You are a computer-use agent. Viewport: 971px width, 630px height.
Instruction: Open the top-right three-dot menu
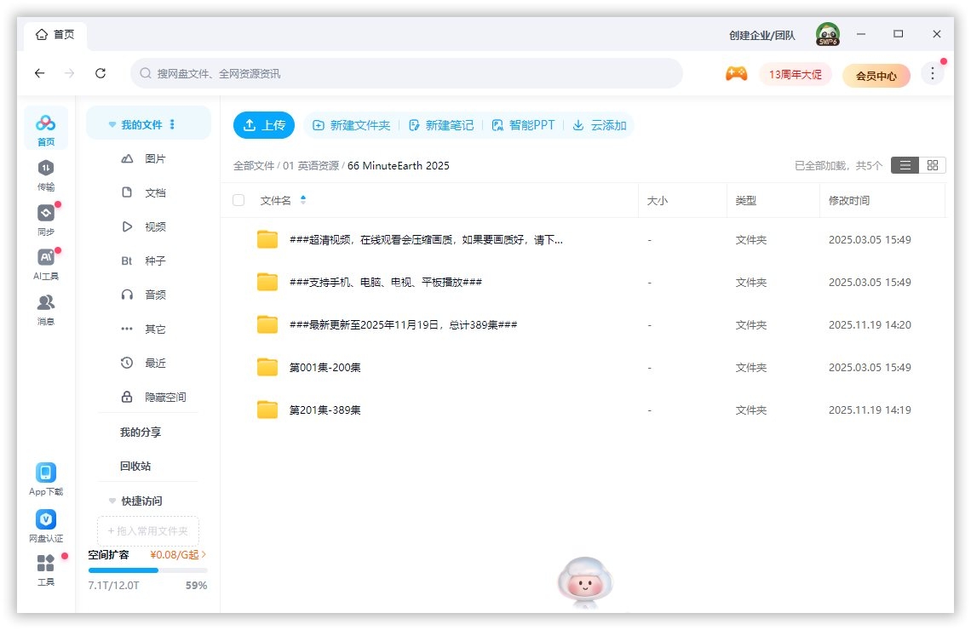pyautogui.click(x=933, y=73)
